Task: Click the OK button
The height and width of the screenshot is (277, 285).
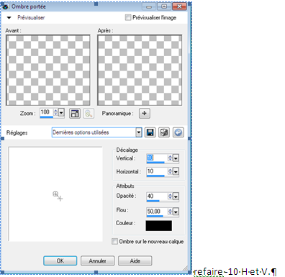Action: click(x=60, y=260)
